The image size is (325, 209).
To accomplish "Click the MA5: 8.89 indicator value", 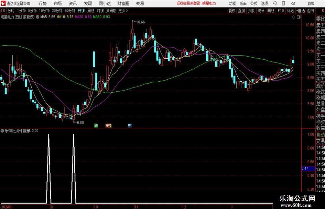I will click(48, 17).
